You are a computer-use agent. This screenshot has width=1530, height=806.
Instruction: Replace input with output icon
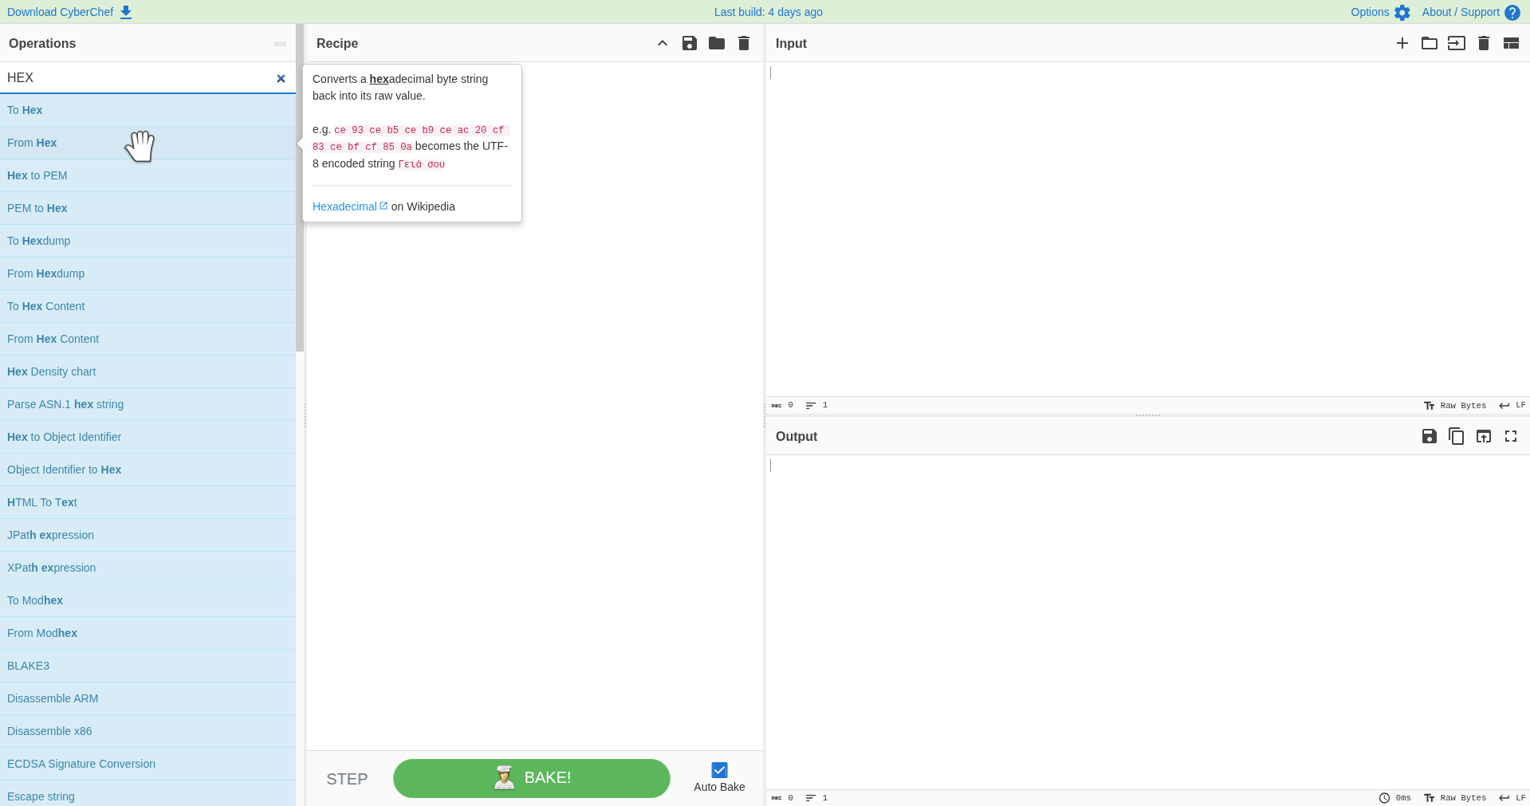point(1484,436)
